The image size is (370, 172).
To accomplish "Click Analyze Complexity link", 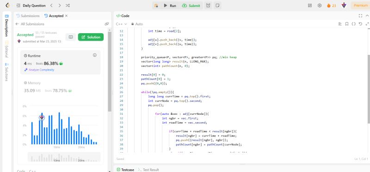I will [x=39, y=70].
